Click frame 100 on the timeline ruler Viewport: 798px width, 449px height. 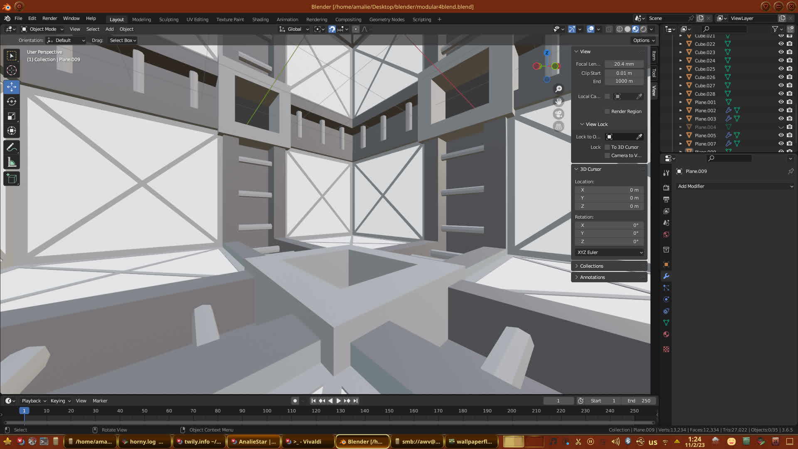[x=267, y=411]
